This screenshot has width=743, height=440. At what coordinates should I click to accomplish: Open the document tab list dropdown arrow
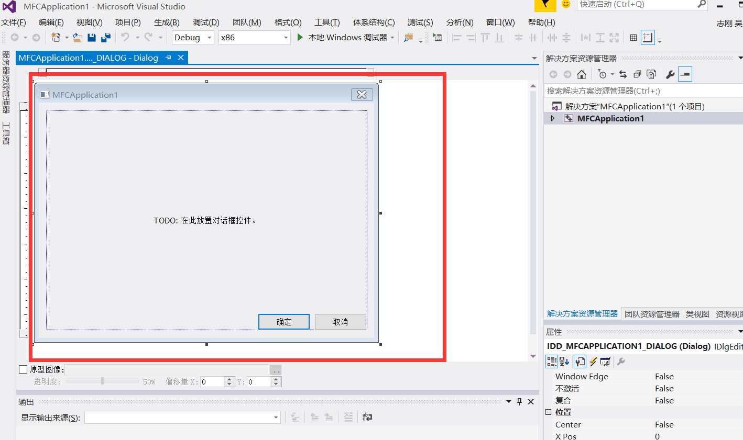click(x=534, y=58)
